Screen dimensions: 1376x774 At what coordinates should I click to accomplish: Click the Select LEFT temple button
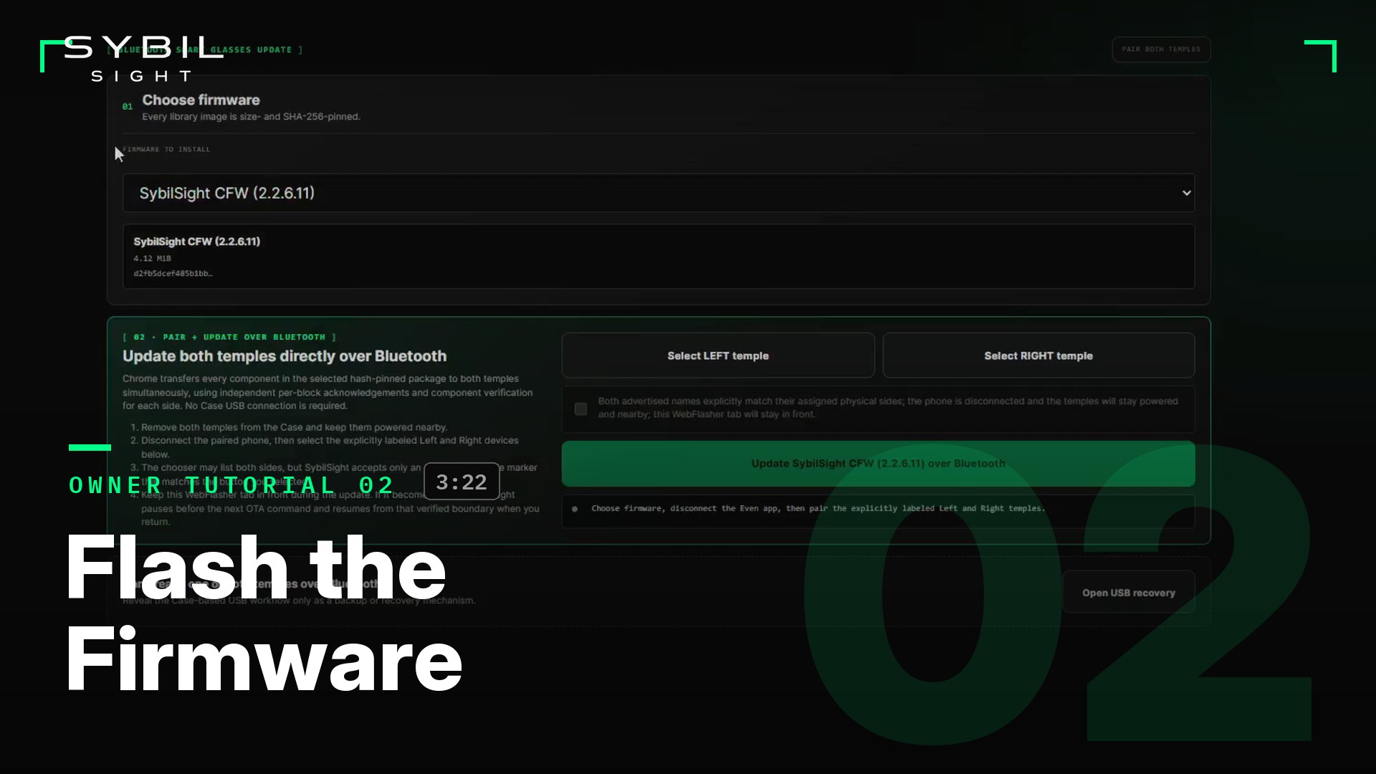point(717,355)
